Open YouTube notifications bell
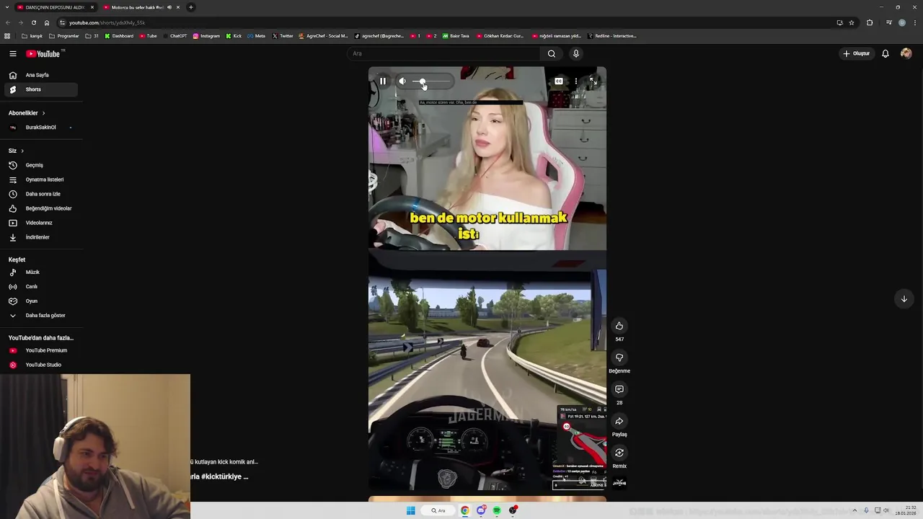 886,53
